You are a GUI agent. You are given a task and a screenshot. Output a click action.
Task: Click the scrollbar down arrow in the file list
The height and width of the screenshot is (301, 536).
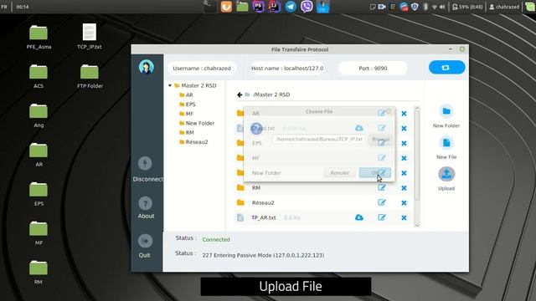(417, 225)
